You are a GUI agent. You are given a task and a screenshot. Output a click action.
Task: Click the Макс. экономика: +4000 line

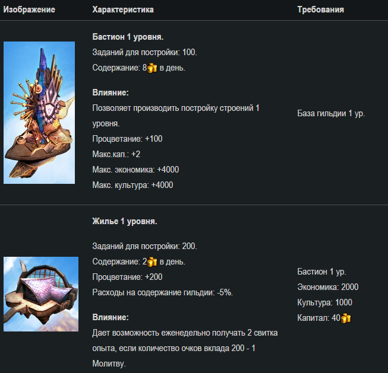(x=135, y=170)
